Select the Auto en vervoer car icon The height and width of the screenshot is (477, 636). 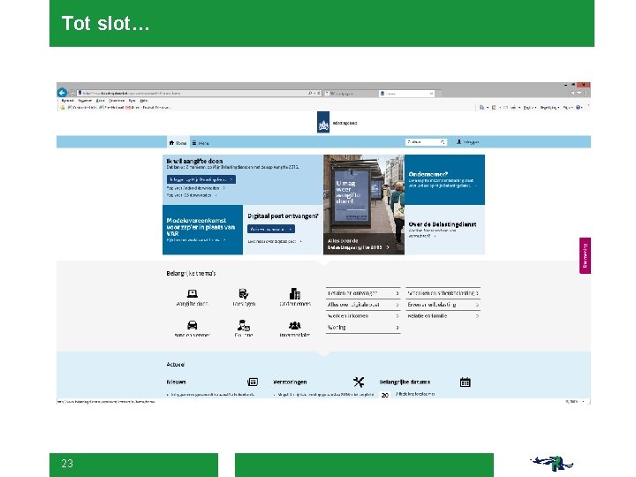pos(193,325)
